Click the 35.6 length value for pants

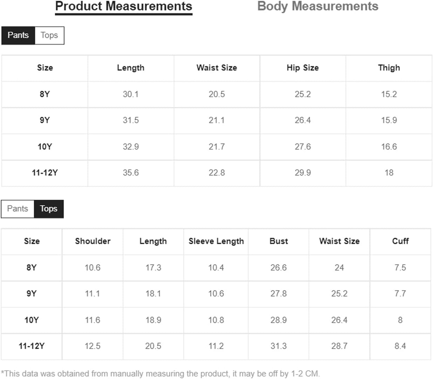coord(131,173)
